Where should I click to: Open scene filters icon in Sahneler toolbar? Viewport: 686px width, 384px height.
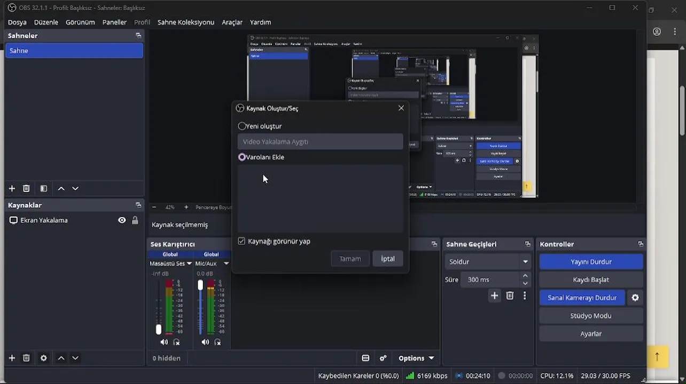tap(44, 188)
